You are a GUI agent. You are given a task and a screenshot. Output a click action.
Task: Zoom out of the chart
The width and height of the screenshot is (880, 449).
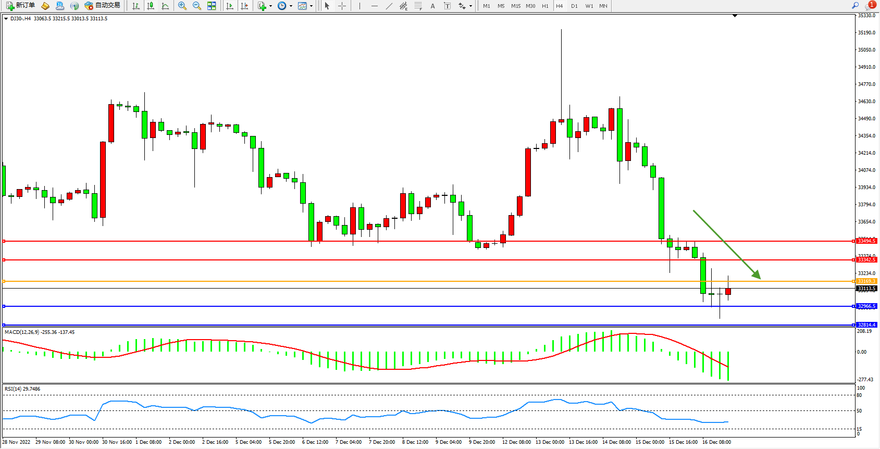[197, 6]
